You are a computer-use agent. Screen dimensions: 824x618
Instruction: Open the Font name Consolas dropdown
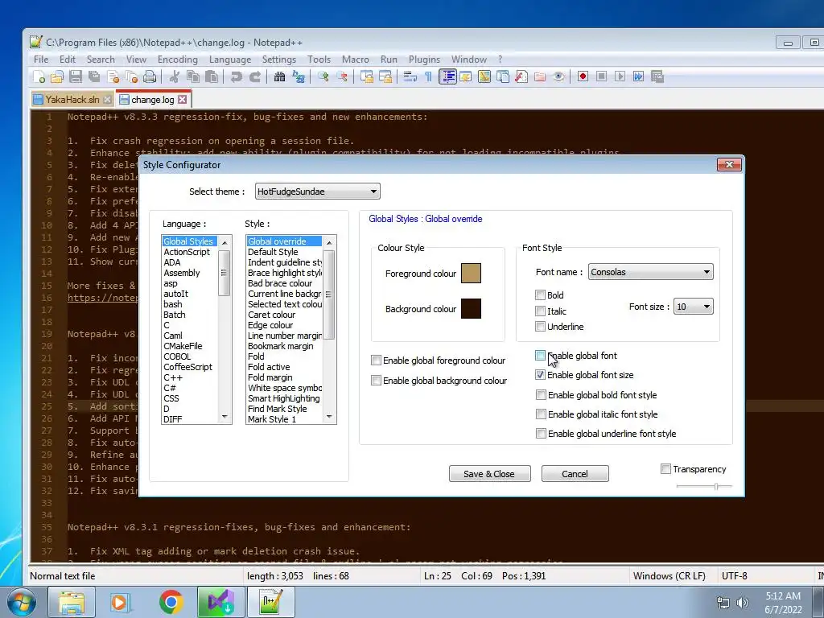650,272
